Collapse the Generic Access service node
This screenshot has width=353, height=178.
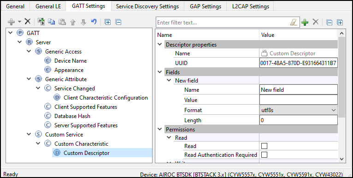(x=29, y=51)
